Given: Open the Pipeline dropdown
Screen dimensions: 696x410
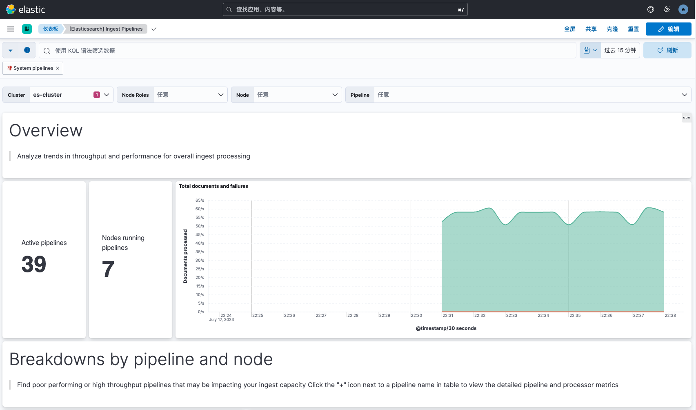Looking at the screenshot, I should click(518, 95).
